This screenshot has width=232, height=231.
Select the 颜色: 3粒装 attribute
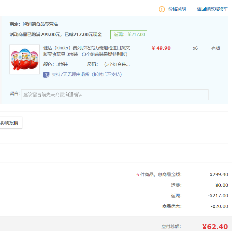56,64
